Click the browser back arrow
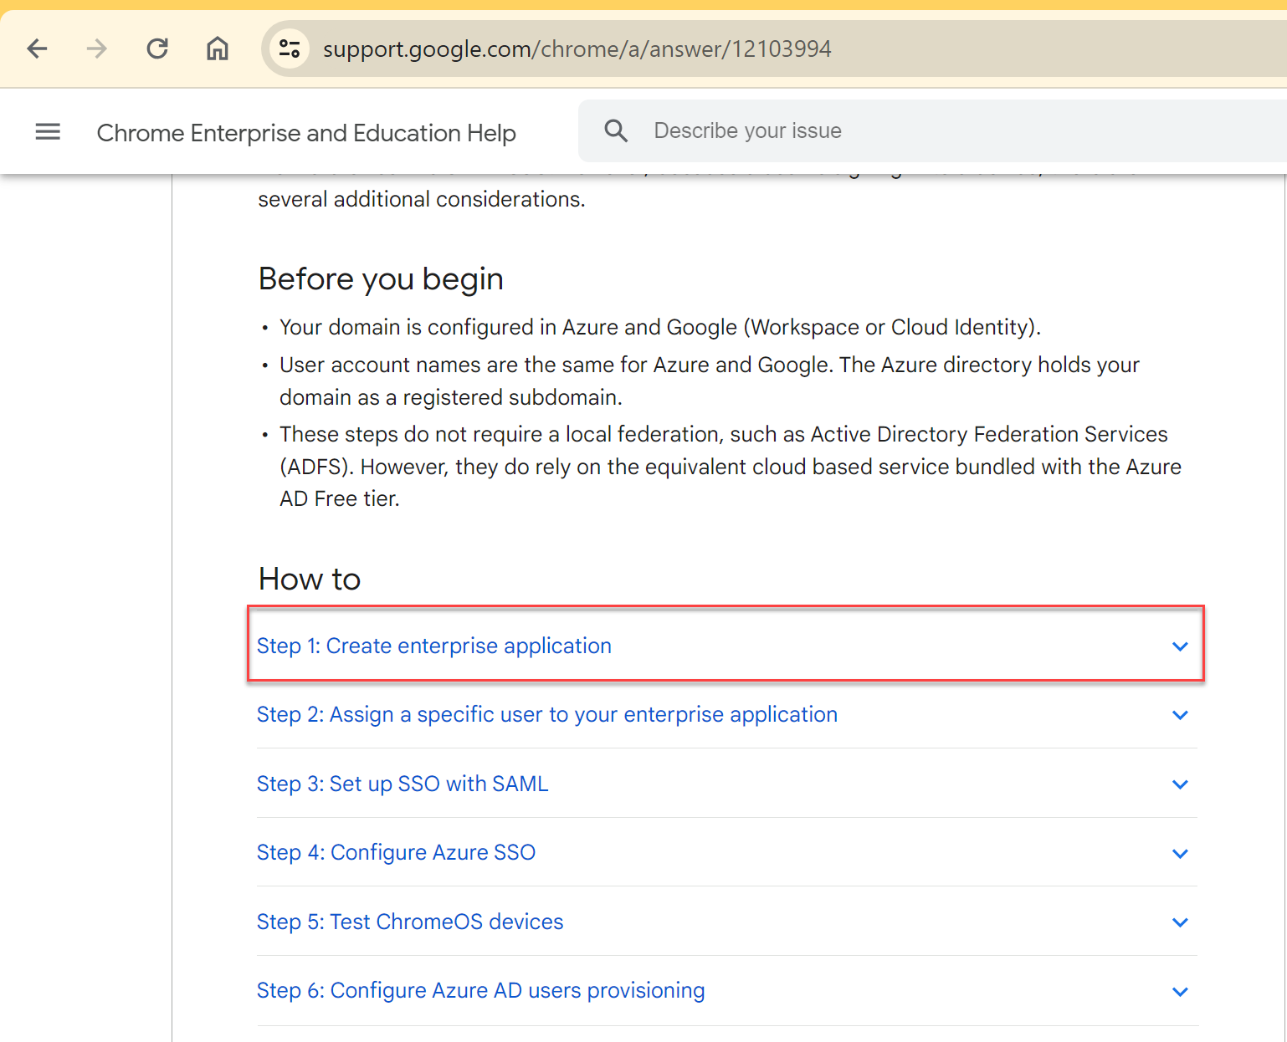The image size is (1287, 1042). (x=38, y=49)
